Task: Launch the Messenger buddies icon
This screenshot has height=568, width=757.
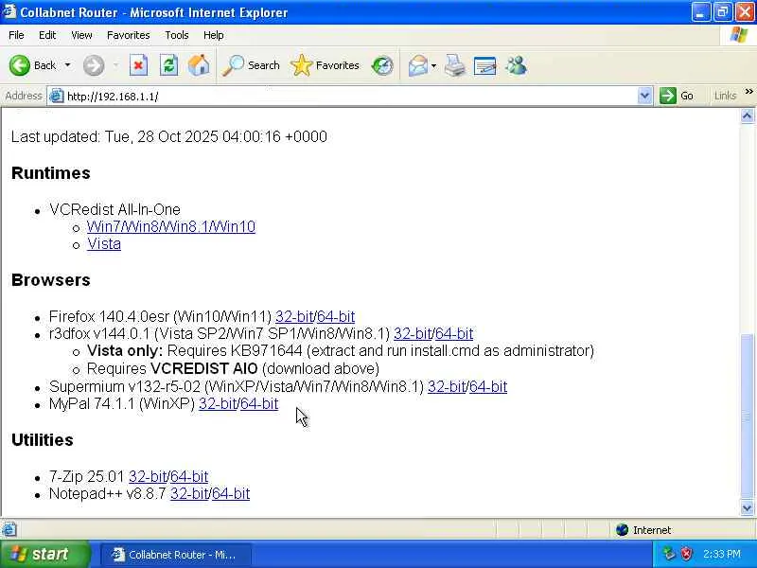Action: tap(516, 65)
